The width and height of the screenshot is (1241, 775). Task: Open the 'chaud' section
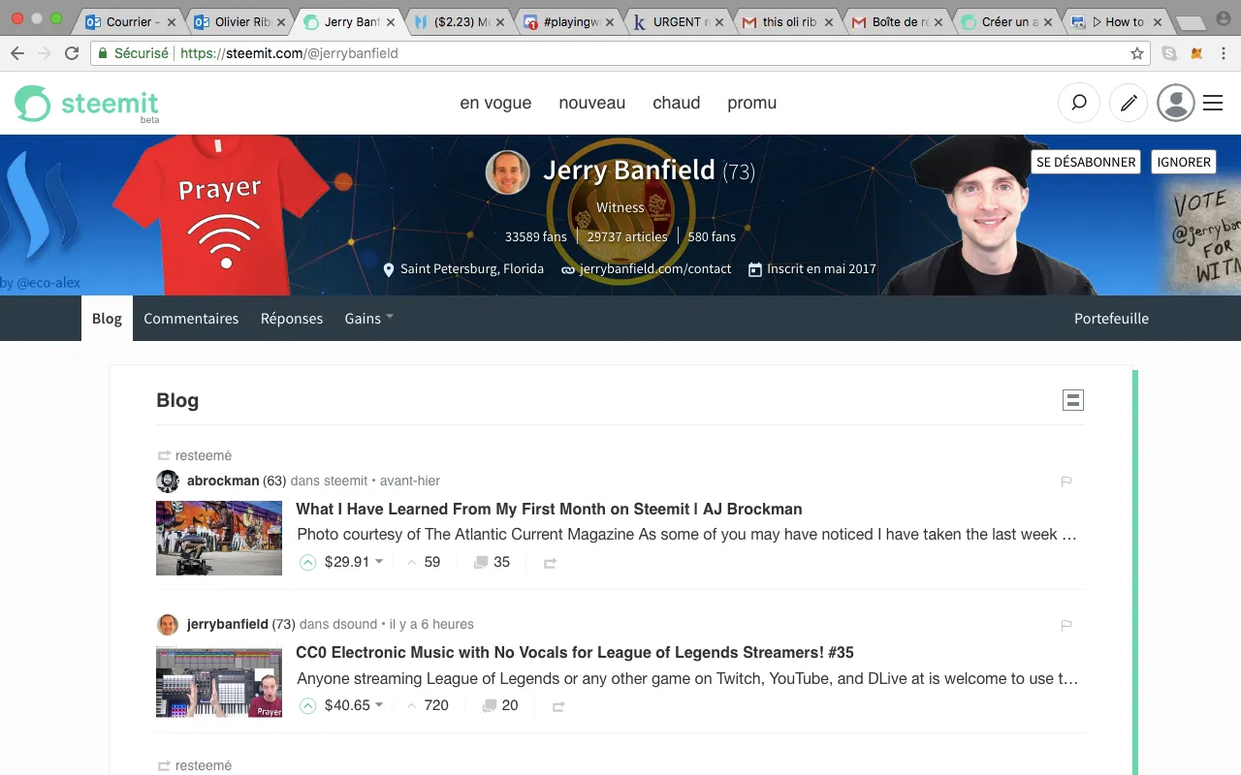tap(676, 103)
